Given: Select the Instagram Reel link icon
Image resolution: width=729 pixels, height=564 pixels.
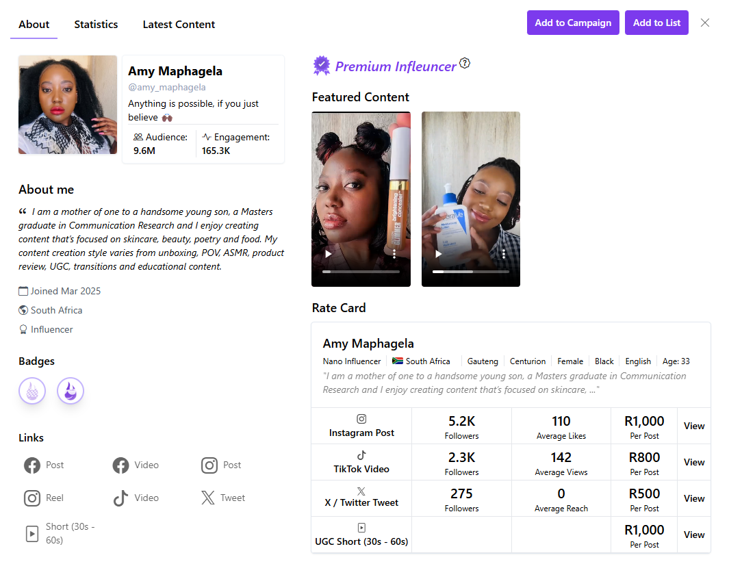Looking at the screenshot, I should point(29,498).
